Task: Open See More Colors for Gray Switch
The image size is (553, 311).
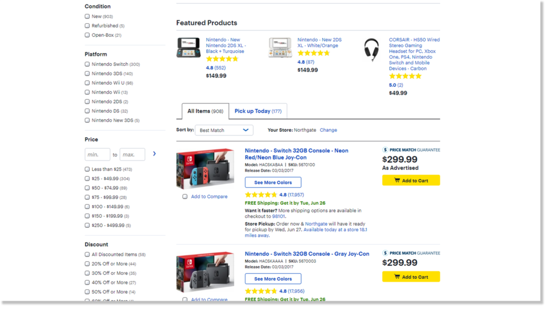Action: (x=273, y=279)
